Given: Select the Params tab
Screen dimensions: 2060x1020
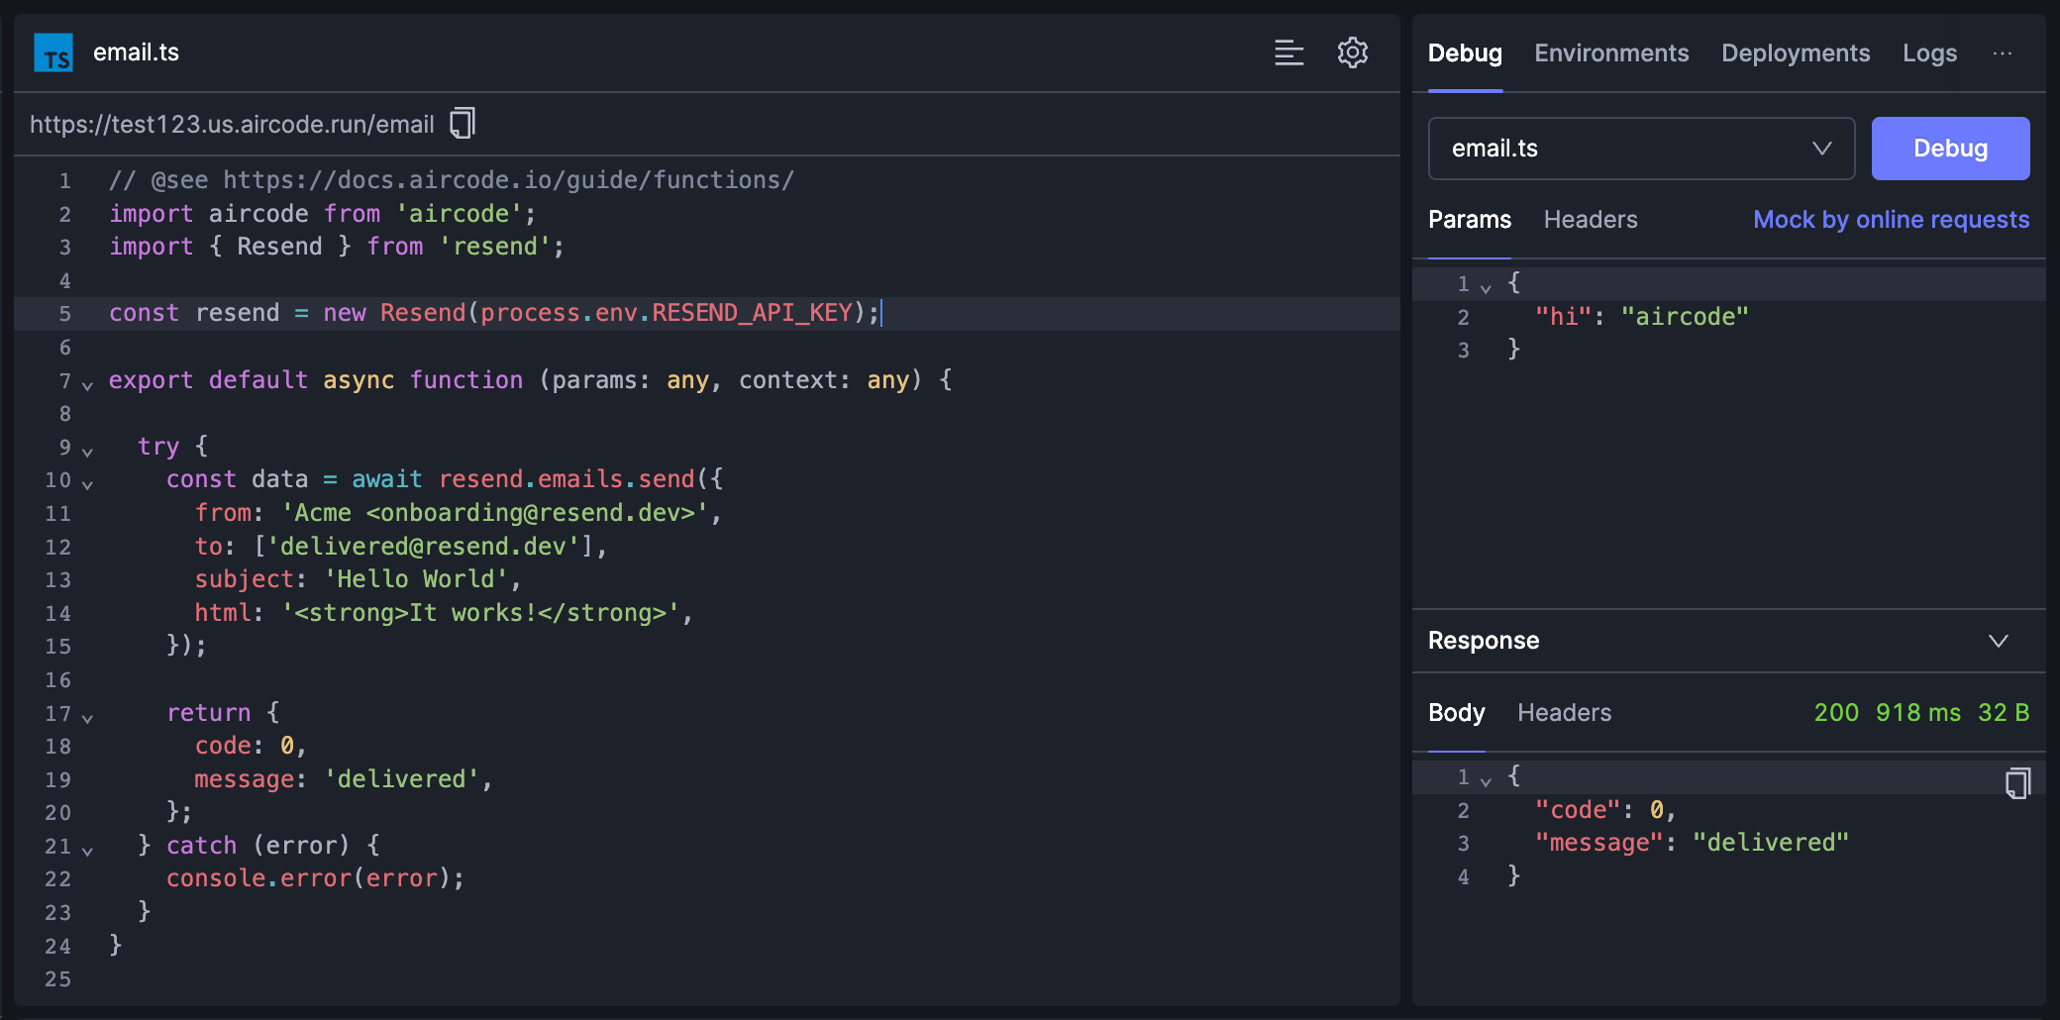Looking at the screenshot, I should coord(1470,220).
